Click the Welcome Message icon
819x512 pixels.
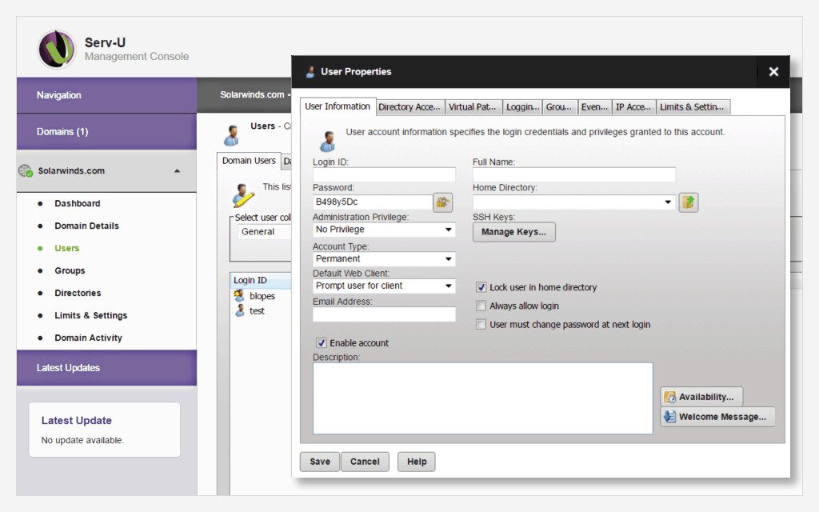coord(669,416)
